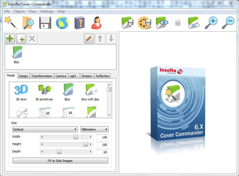
Task: Expand the Default size preset dropdown
Action: click(x=45, y=129)
